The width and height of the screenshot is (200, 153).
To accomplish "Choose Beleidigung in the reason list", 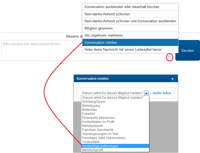I will [91, 106].
